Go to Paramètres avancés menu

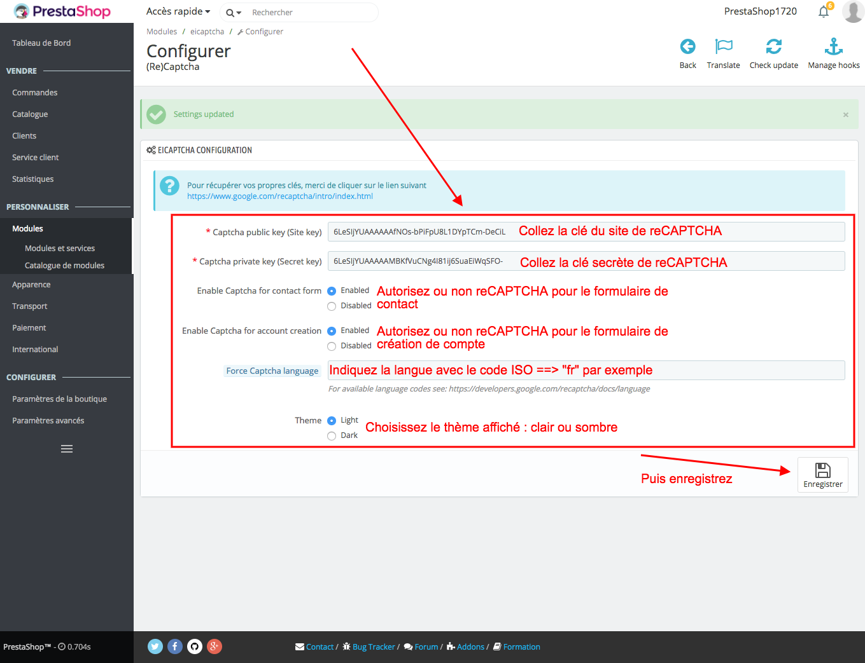[x=48, y=421]
